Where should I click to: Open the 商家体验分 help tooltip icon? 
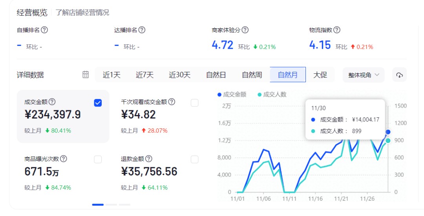click(245, 30)
